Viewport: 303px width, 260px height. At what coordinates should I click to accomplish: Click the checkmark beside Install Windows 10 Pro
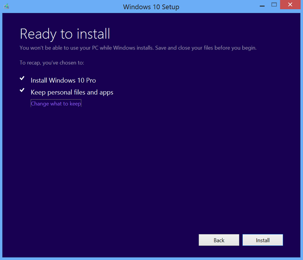[x=22, y=78]
